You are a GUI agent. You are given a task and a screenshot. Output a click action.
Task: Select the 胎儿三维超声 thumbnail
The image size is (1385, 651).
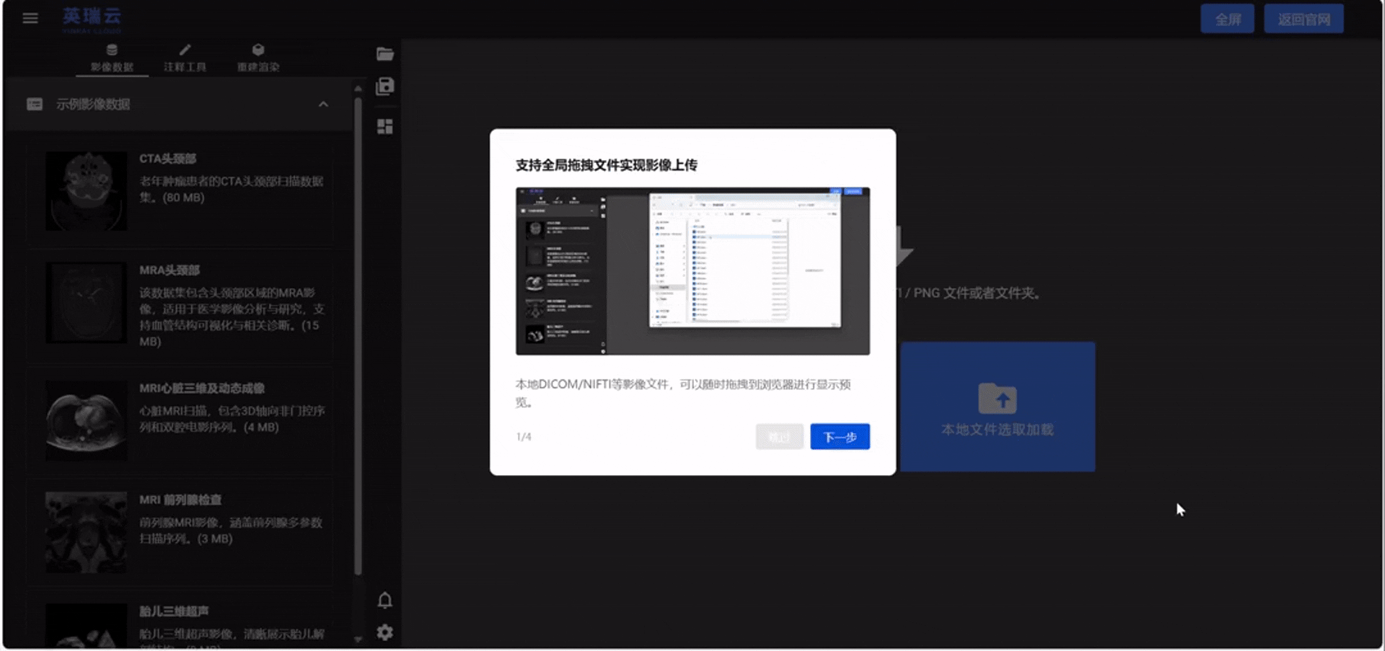coord(87,626)
